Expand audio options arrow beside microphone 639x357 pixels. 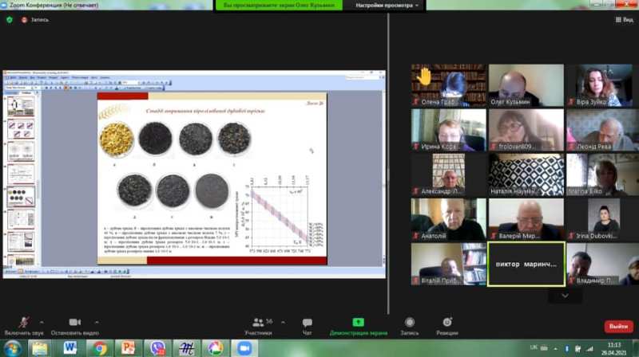click(x=42, y=322)
